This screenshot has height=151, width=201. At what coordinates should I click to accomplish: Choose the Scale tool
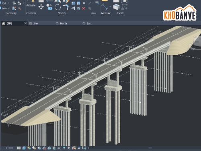coord(78,3)
